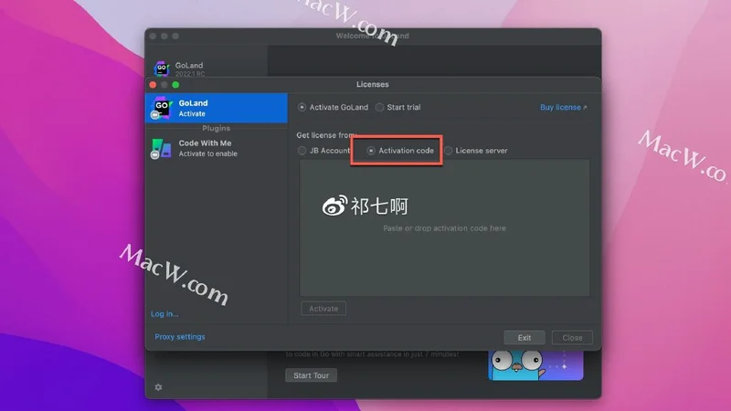Click Start Tour in the Welcome window
Image resolution: width=731 pixels, height=411 pixels.
(311, 375)
